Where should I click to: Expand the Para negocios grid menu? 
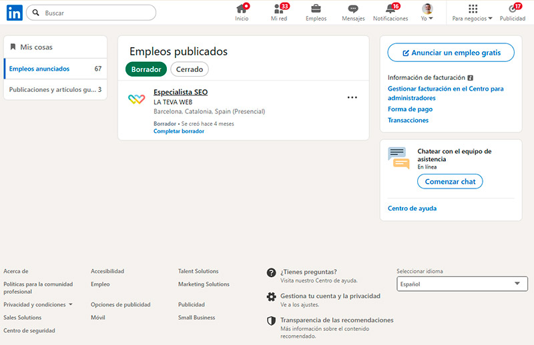tap(473, 13)
